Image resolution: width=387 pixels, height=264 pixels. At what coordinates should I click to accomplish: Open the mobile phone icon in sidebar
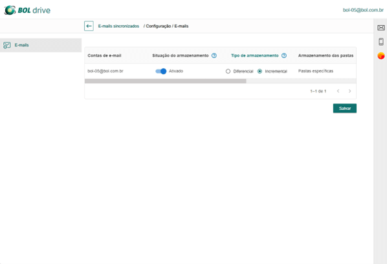pyautogui.click(x=381, y=41)
